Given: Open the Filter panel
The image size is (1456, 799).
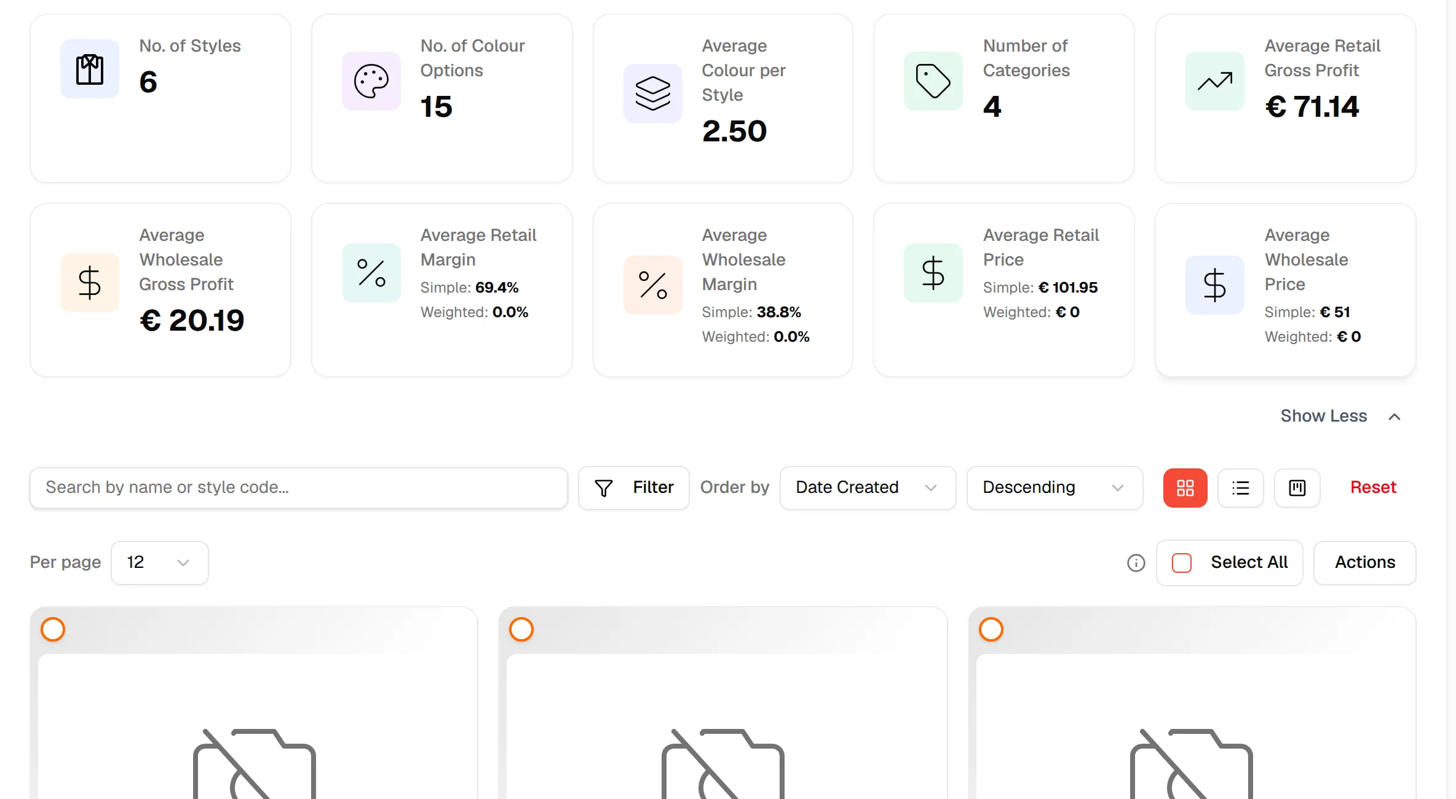Looking at the screenshot, I should click(634, 488).
